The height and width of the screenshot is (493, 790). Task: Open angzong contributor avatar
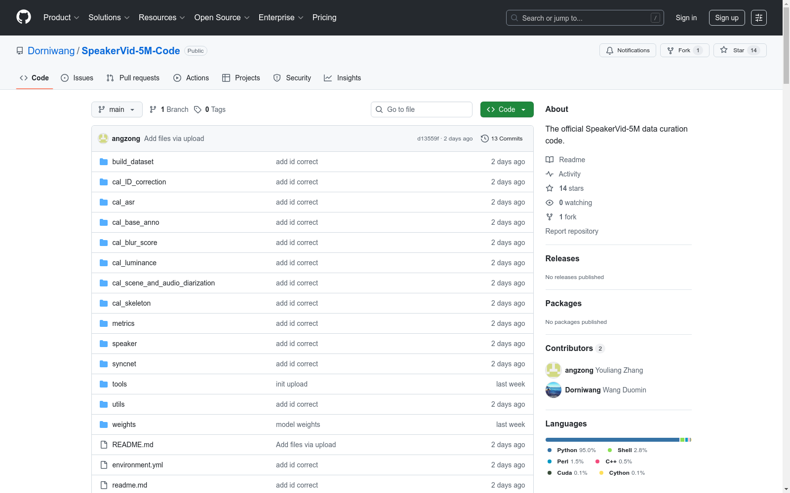tap(553, 370)
